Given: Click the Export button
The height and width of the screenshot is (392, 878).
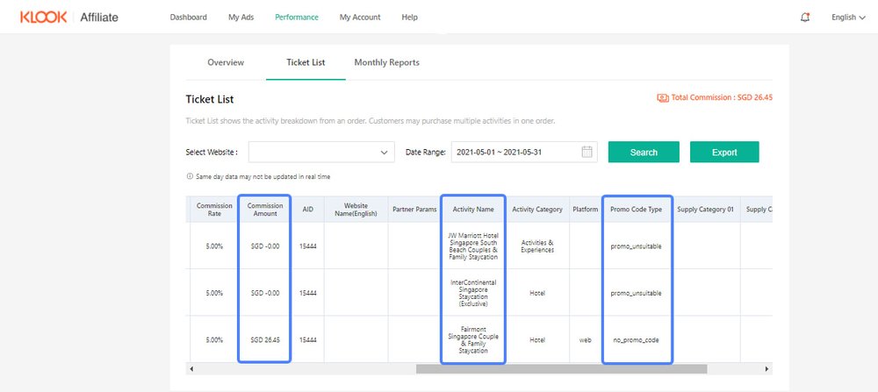Looking at the screenshot, I should (x=724, y=152).
